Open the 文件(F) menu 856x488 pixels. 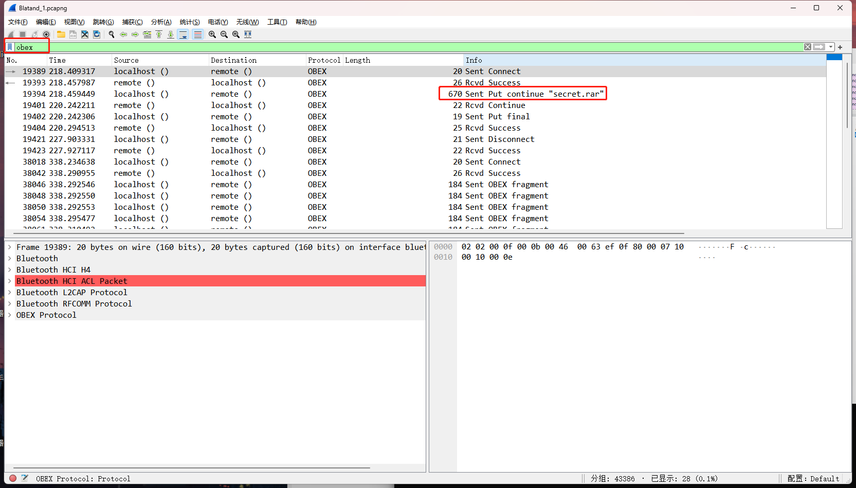coord(18,22)
